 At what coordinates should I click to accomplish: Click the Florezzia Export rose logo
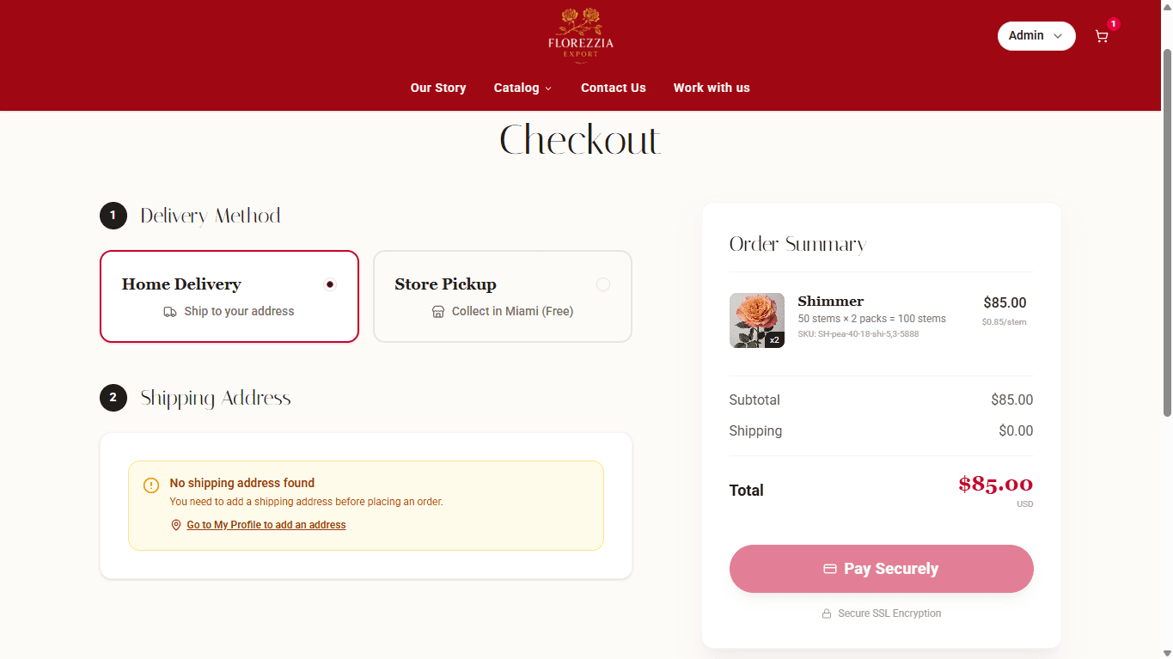[x=581, y=35]
